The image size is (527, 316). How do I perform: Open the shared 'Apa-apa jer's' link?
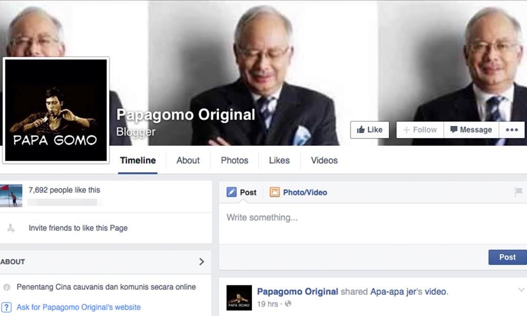[396, 291]
